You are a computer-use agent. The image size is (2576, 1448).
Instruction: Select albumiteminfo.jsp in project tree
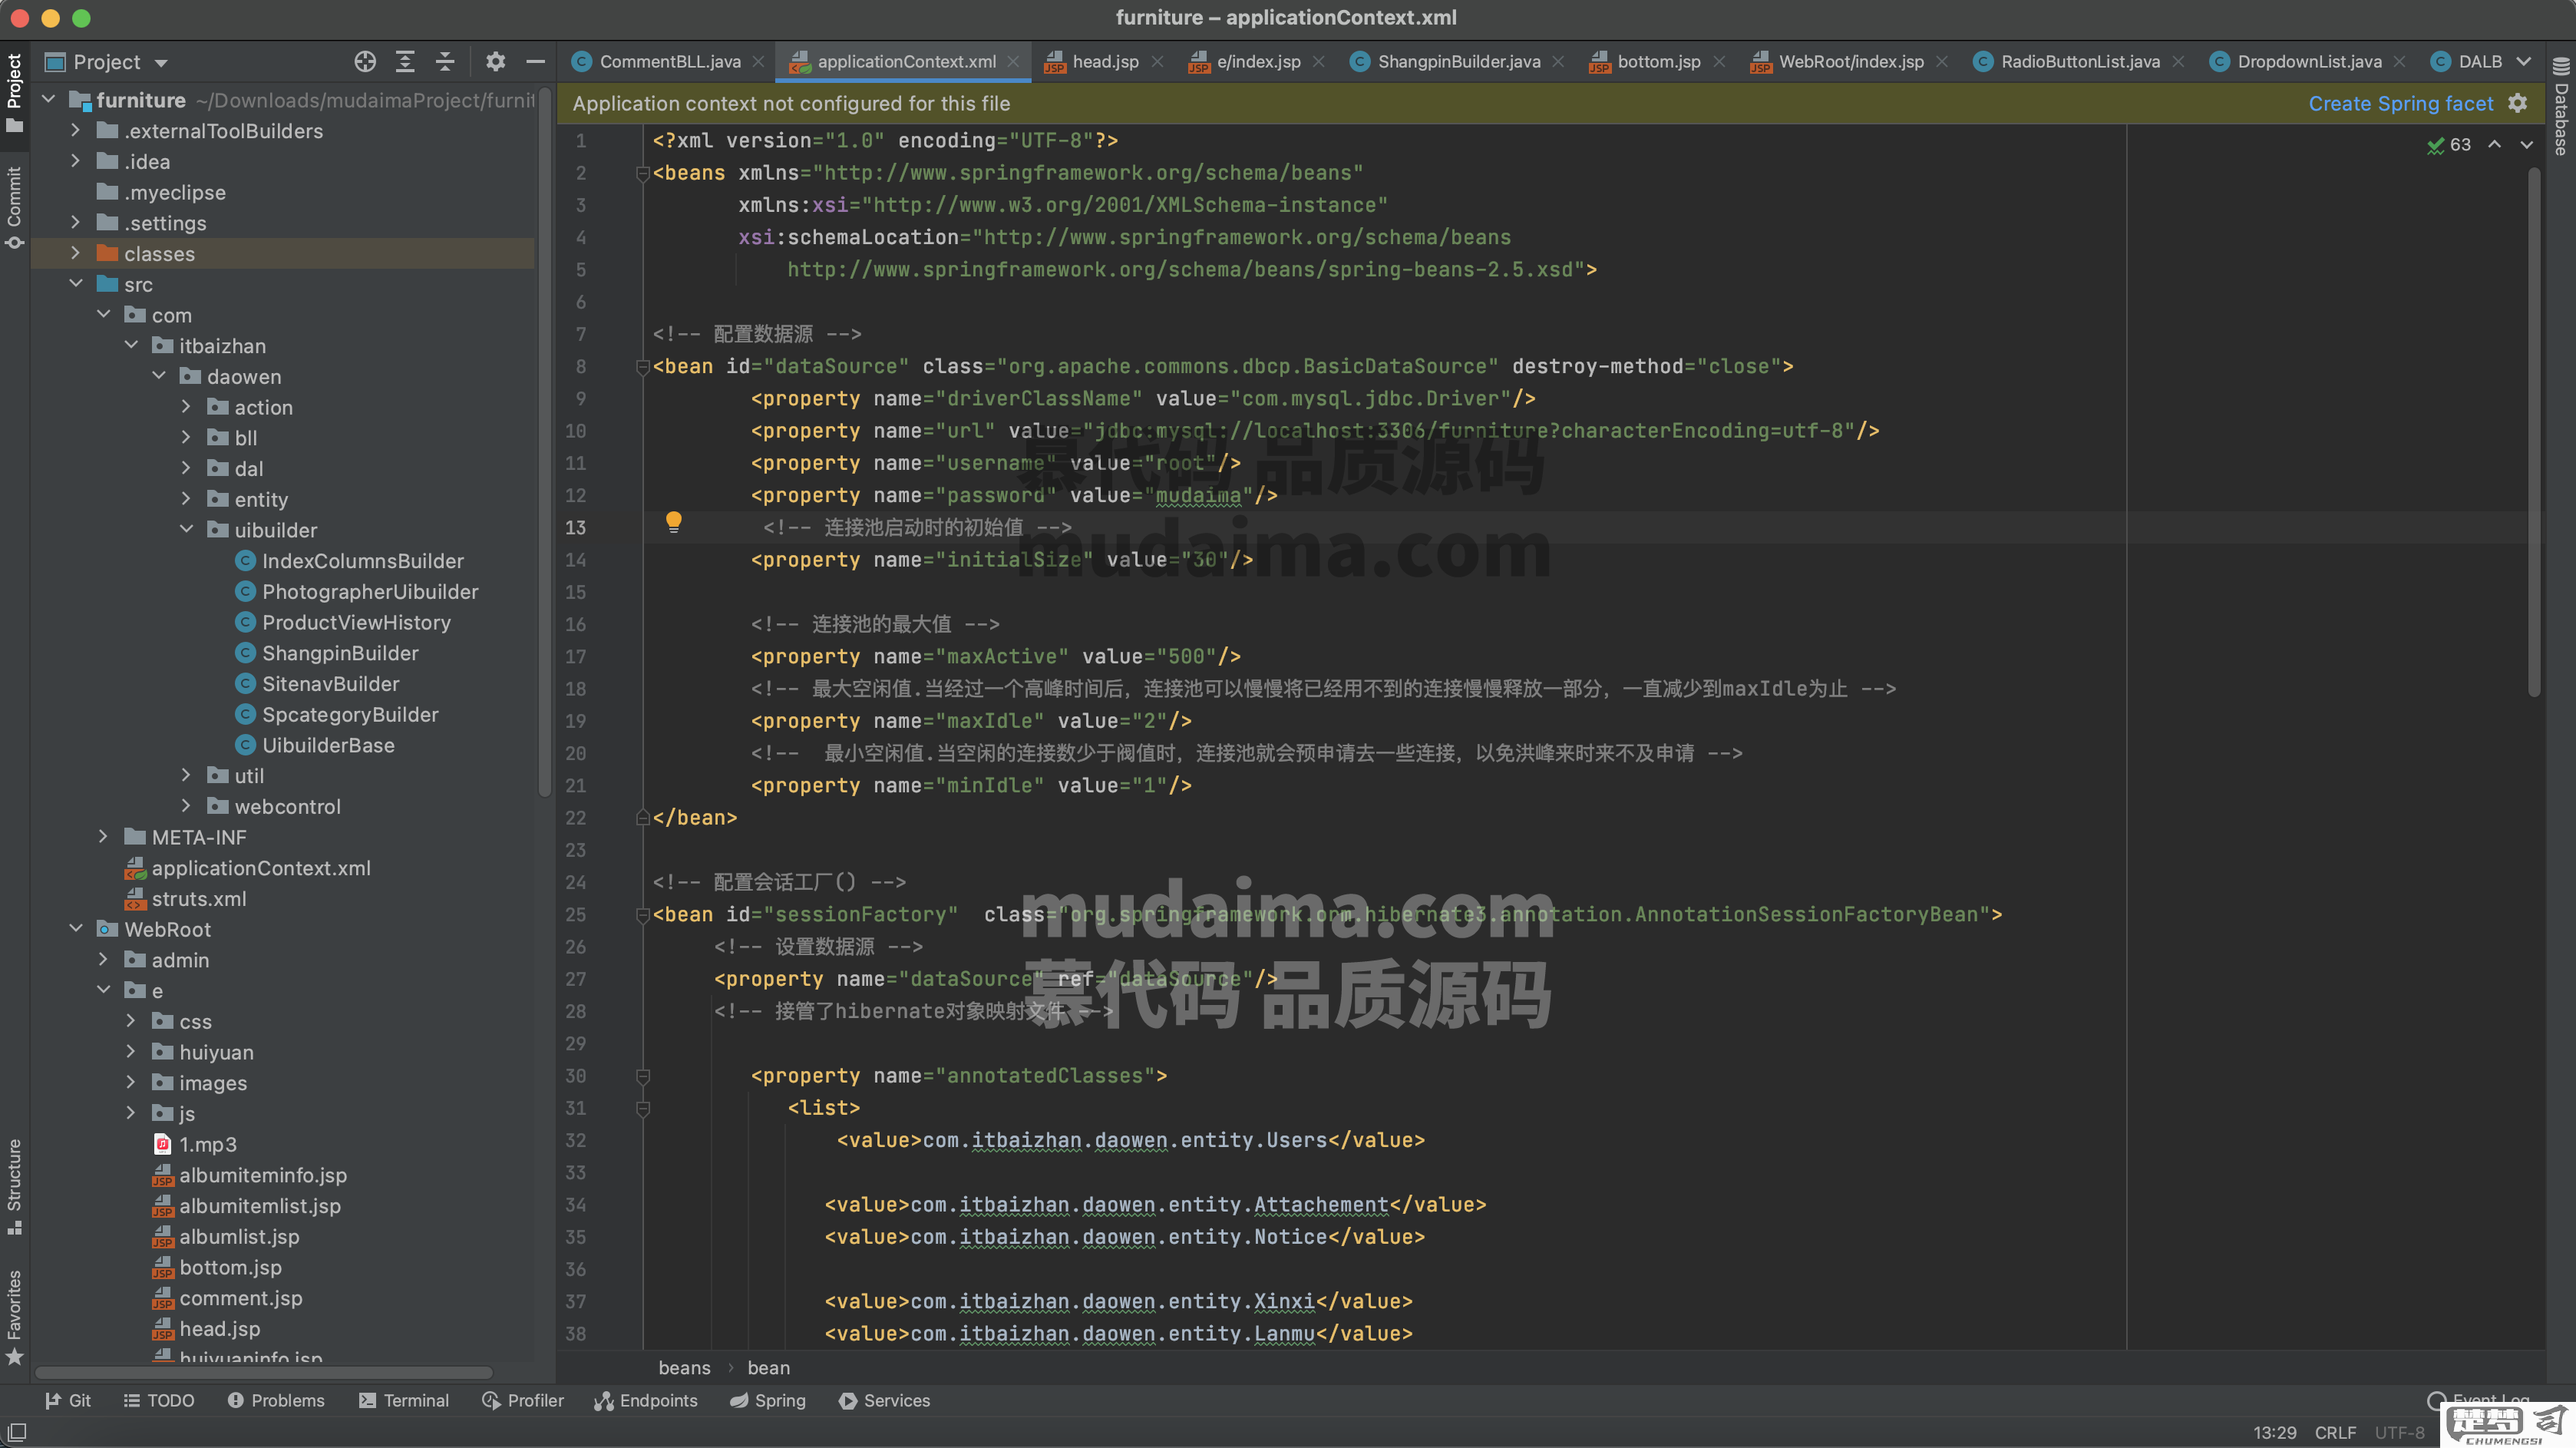click(x=262, y=1175)
